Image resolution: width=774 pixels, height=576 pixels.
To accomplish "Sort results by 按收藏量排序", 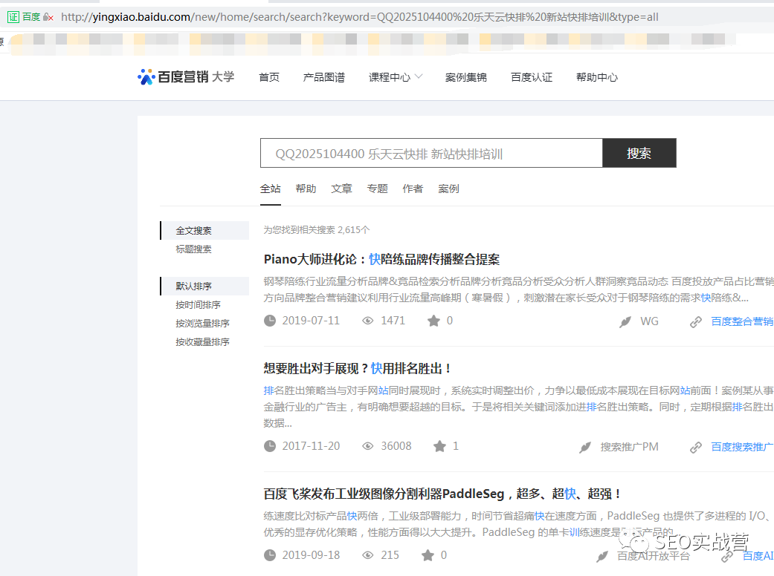I will tap(202, 342).
